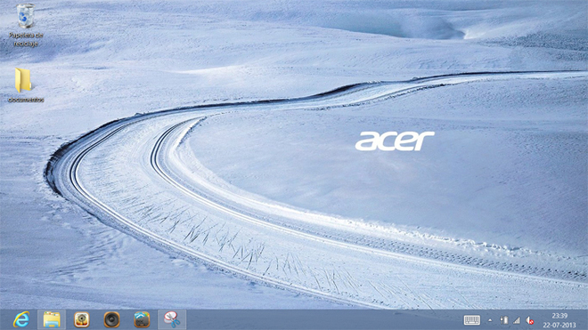Launch the orange webcam app on taskbar
This screenshot has height=330, width=588.
click(x=82, y=320)
